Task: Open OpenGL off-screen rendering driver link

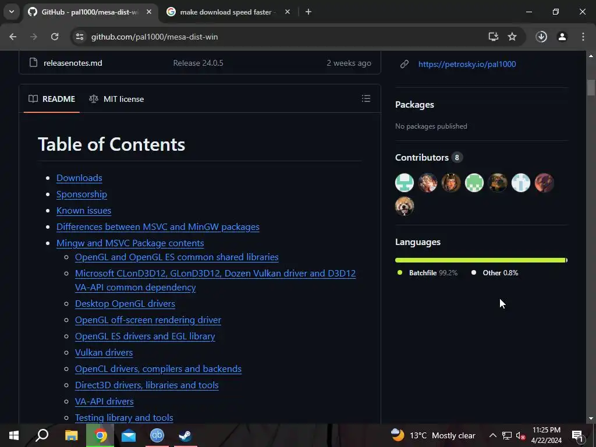Action: click(148, 320)
